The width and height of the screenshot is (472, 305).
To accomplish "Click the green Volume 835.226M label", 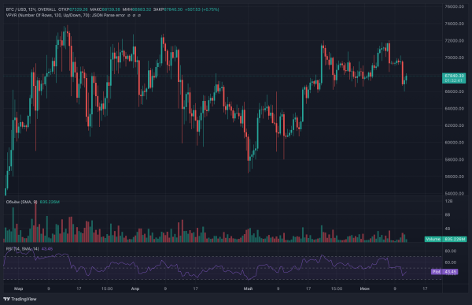I will point(446,240).
